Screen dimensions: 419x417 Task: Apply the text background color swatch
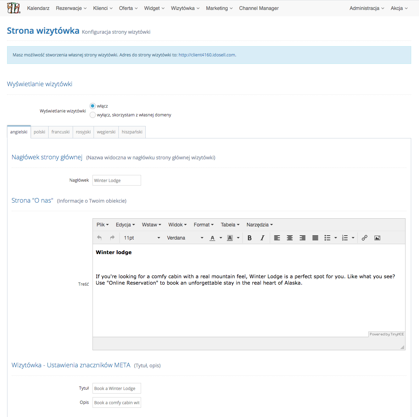click(230, 238)
